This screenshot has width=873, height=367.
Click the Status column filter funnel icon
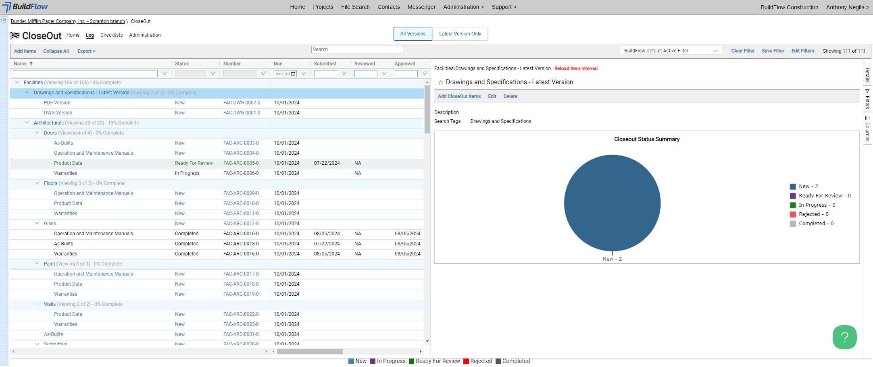(x=213, y=74)
